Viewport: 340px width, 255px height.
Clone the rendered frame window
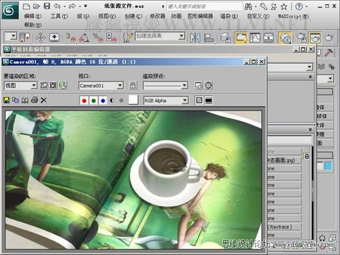tap(25, 100)
